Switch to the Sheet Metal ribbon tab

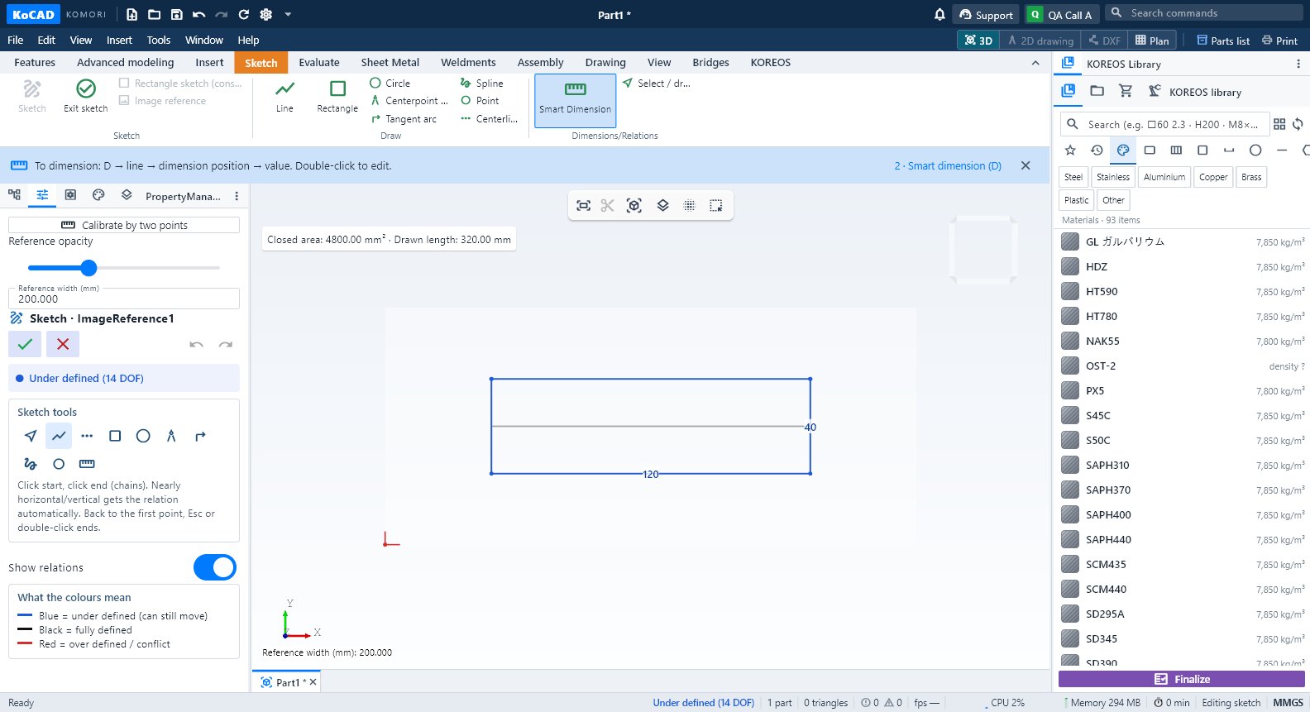pyautogui.click(x=390, y=62)
